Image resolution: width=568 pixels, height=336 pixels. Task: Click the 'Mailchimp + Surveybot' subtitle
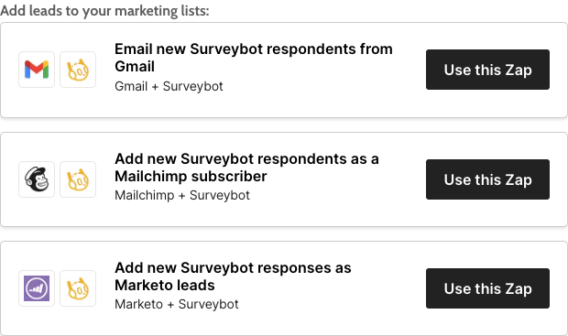pyautogui.click(x=182, y=195)
